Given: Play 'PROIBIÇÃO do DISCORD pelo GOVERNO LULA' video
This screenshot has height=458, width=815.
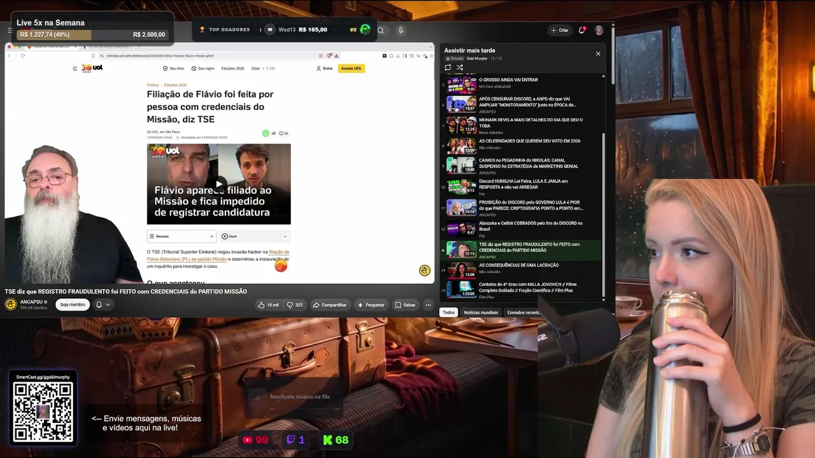Looking at the screenshot, I should click(522, 209).
